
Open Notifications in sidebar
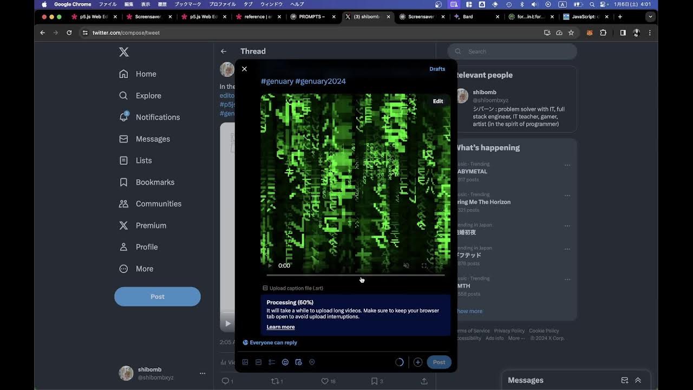point(149,117)
